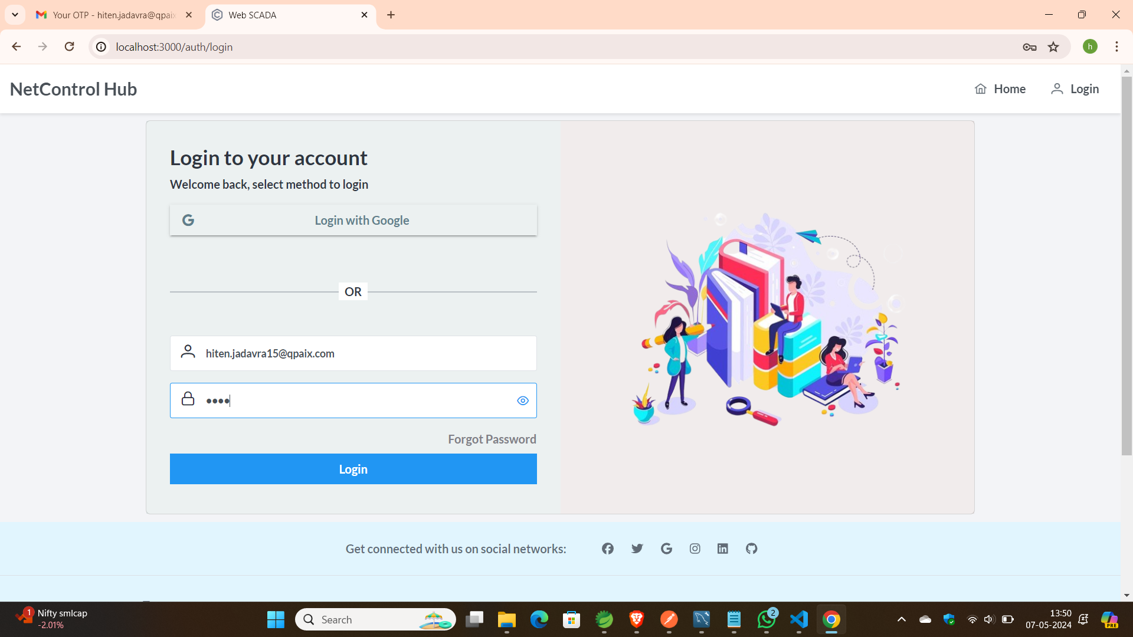Open Chrome's three-dot menu
Screen dimensions: 1133x637
click(x=1116, y=47)
